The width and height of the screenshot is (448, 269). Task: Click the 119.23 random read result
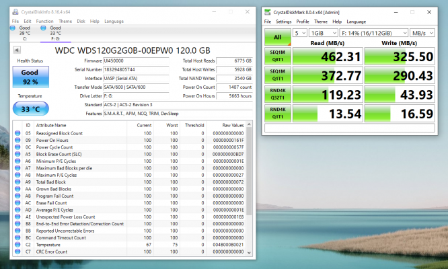click(x=328, y=94)
